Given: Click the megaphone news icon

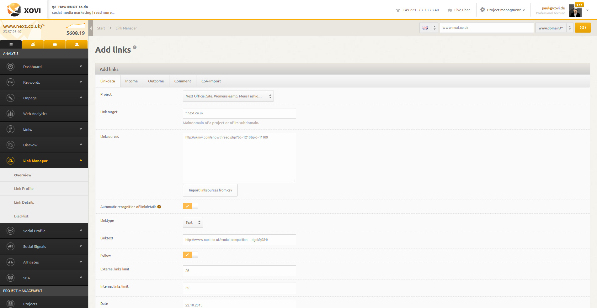Looking at the screenshot, I should [x=54, y=7].
